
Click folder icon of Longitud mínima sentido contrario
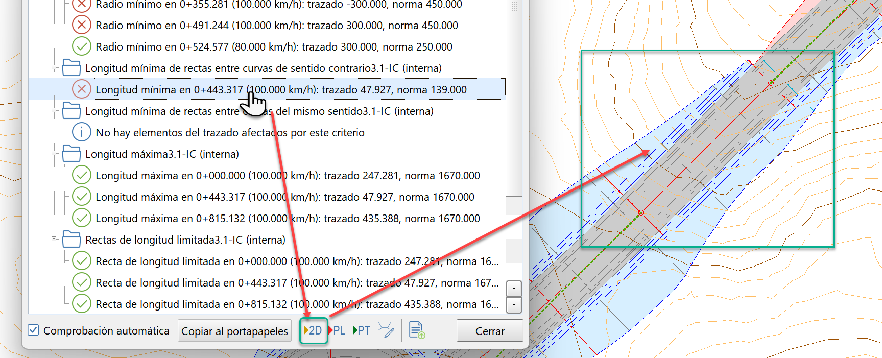(71, 67)
